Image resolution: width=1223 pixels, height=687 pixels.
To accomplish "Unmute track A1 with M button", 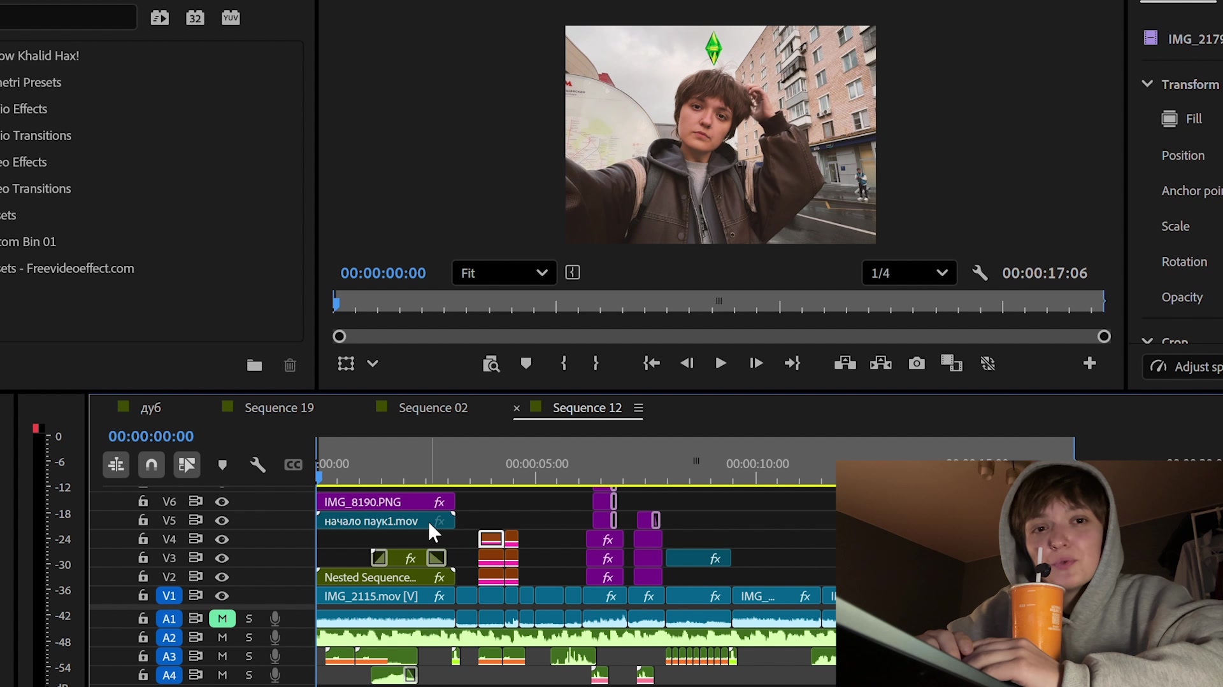I will point(222,618).
